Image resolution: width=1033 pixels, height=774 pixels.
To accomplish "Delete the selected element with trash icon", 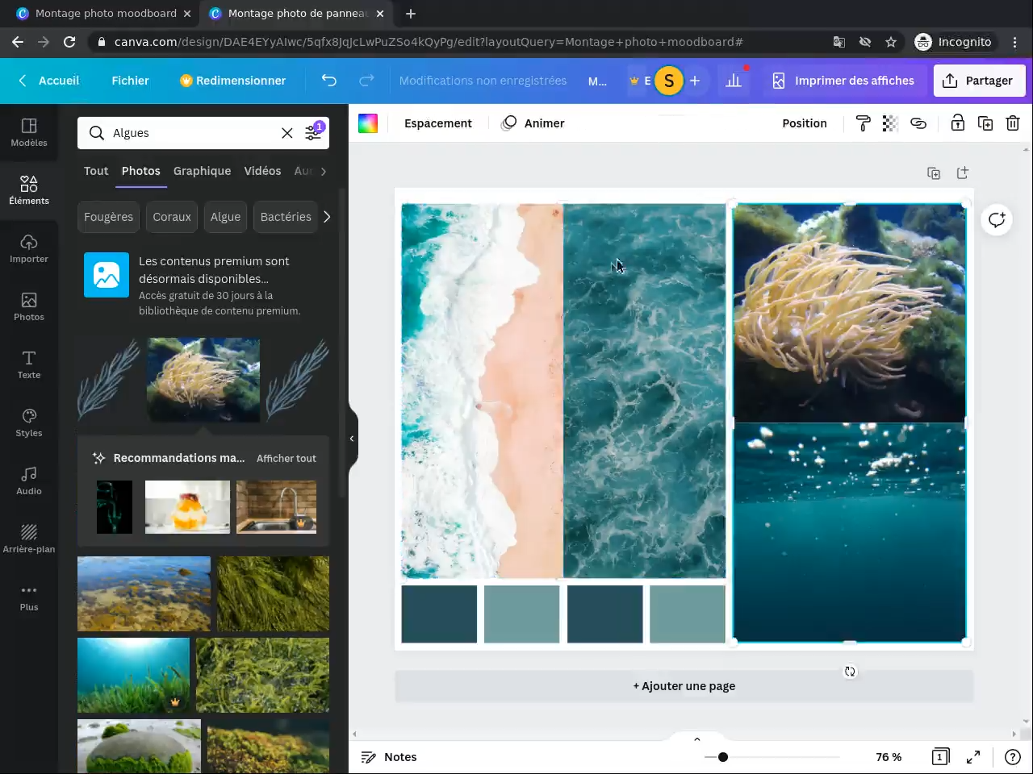I will click(1013, 123).
